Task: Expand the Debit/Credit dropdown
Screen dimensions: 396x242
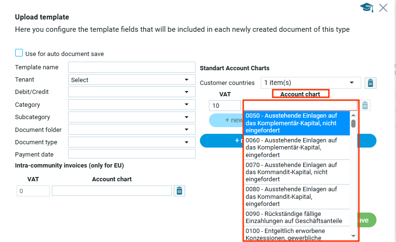Action: click(131, 92)
